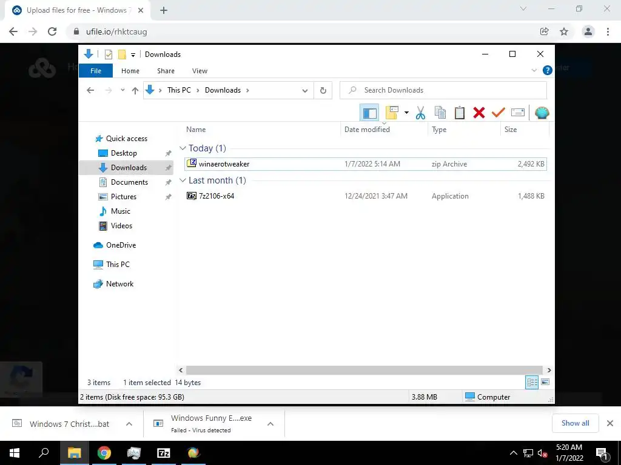Viewport: 621px width, 465px height.
Task: Click the seashell settings icon
Action: [542, 113]
